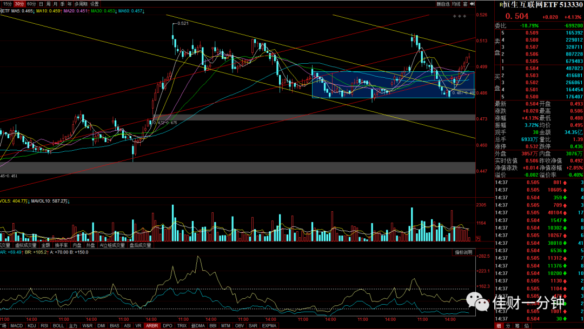Image resolution: width=584 pixels, height=329 pixels.
Task: Select BIAS indicator tab
Action: point(115,326)
